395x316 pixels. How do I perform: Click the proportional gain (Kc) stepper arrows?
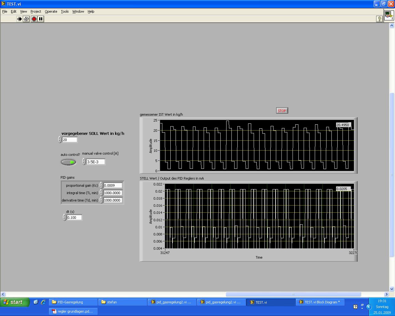(x=101, y=185)
